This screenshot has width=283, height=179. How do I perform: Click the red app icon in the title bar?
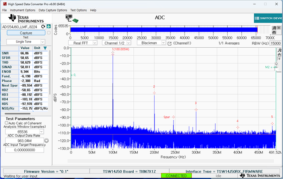click(x=5, y=4)
